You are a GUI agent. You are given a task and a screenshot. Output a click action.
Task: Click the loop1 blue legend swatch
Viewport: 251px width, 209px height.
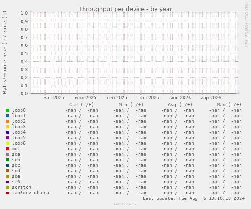click(8, 116)
